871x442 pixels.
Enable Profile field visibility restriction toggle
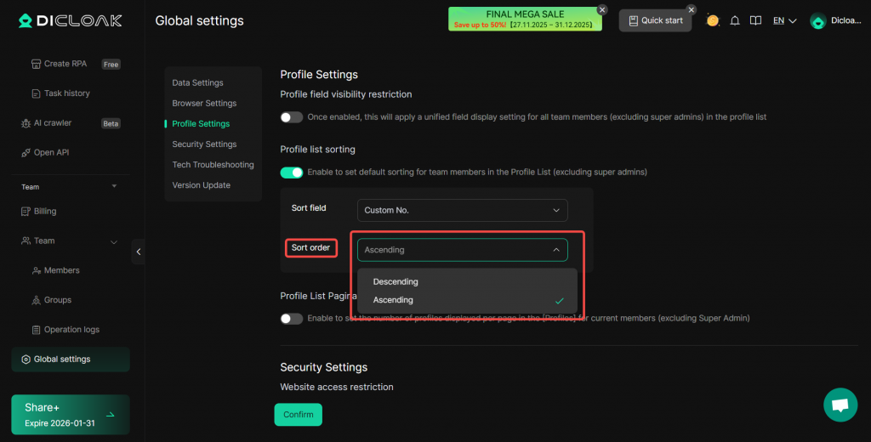click(x=292, y=117)
